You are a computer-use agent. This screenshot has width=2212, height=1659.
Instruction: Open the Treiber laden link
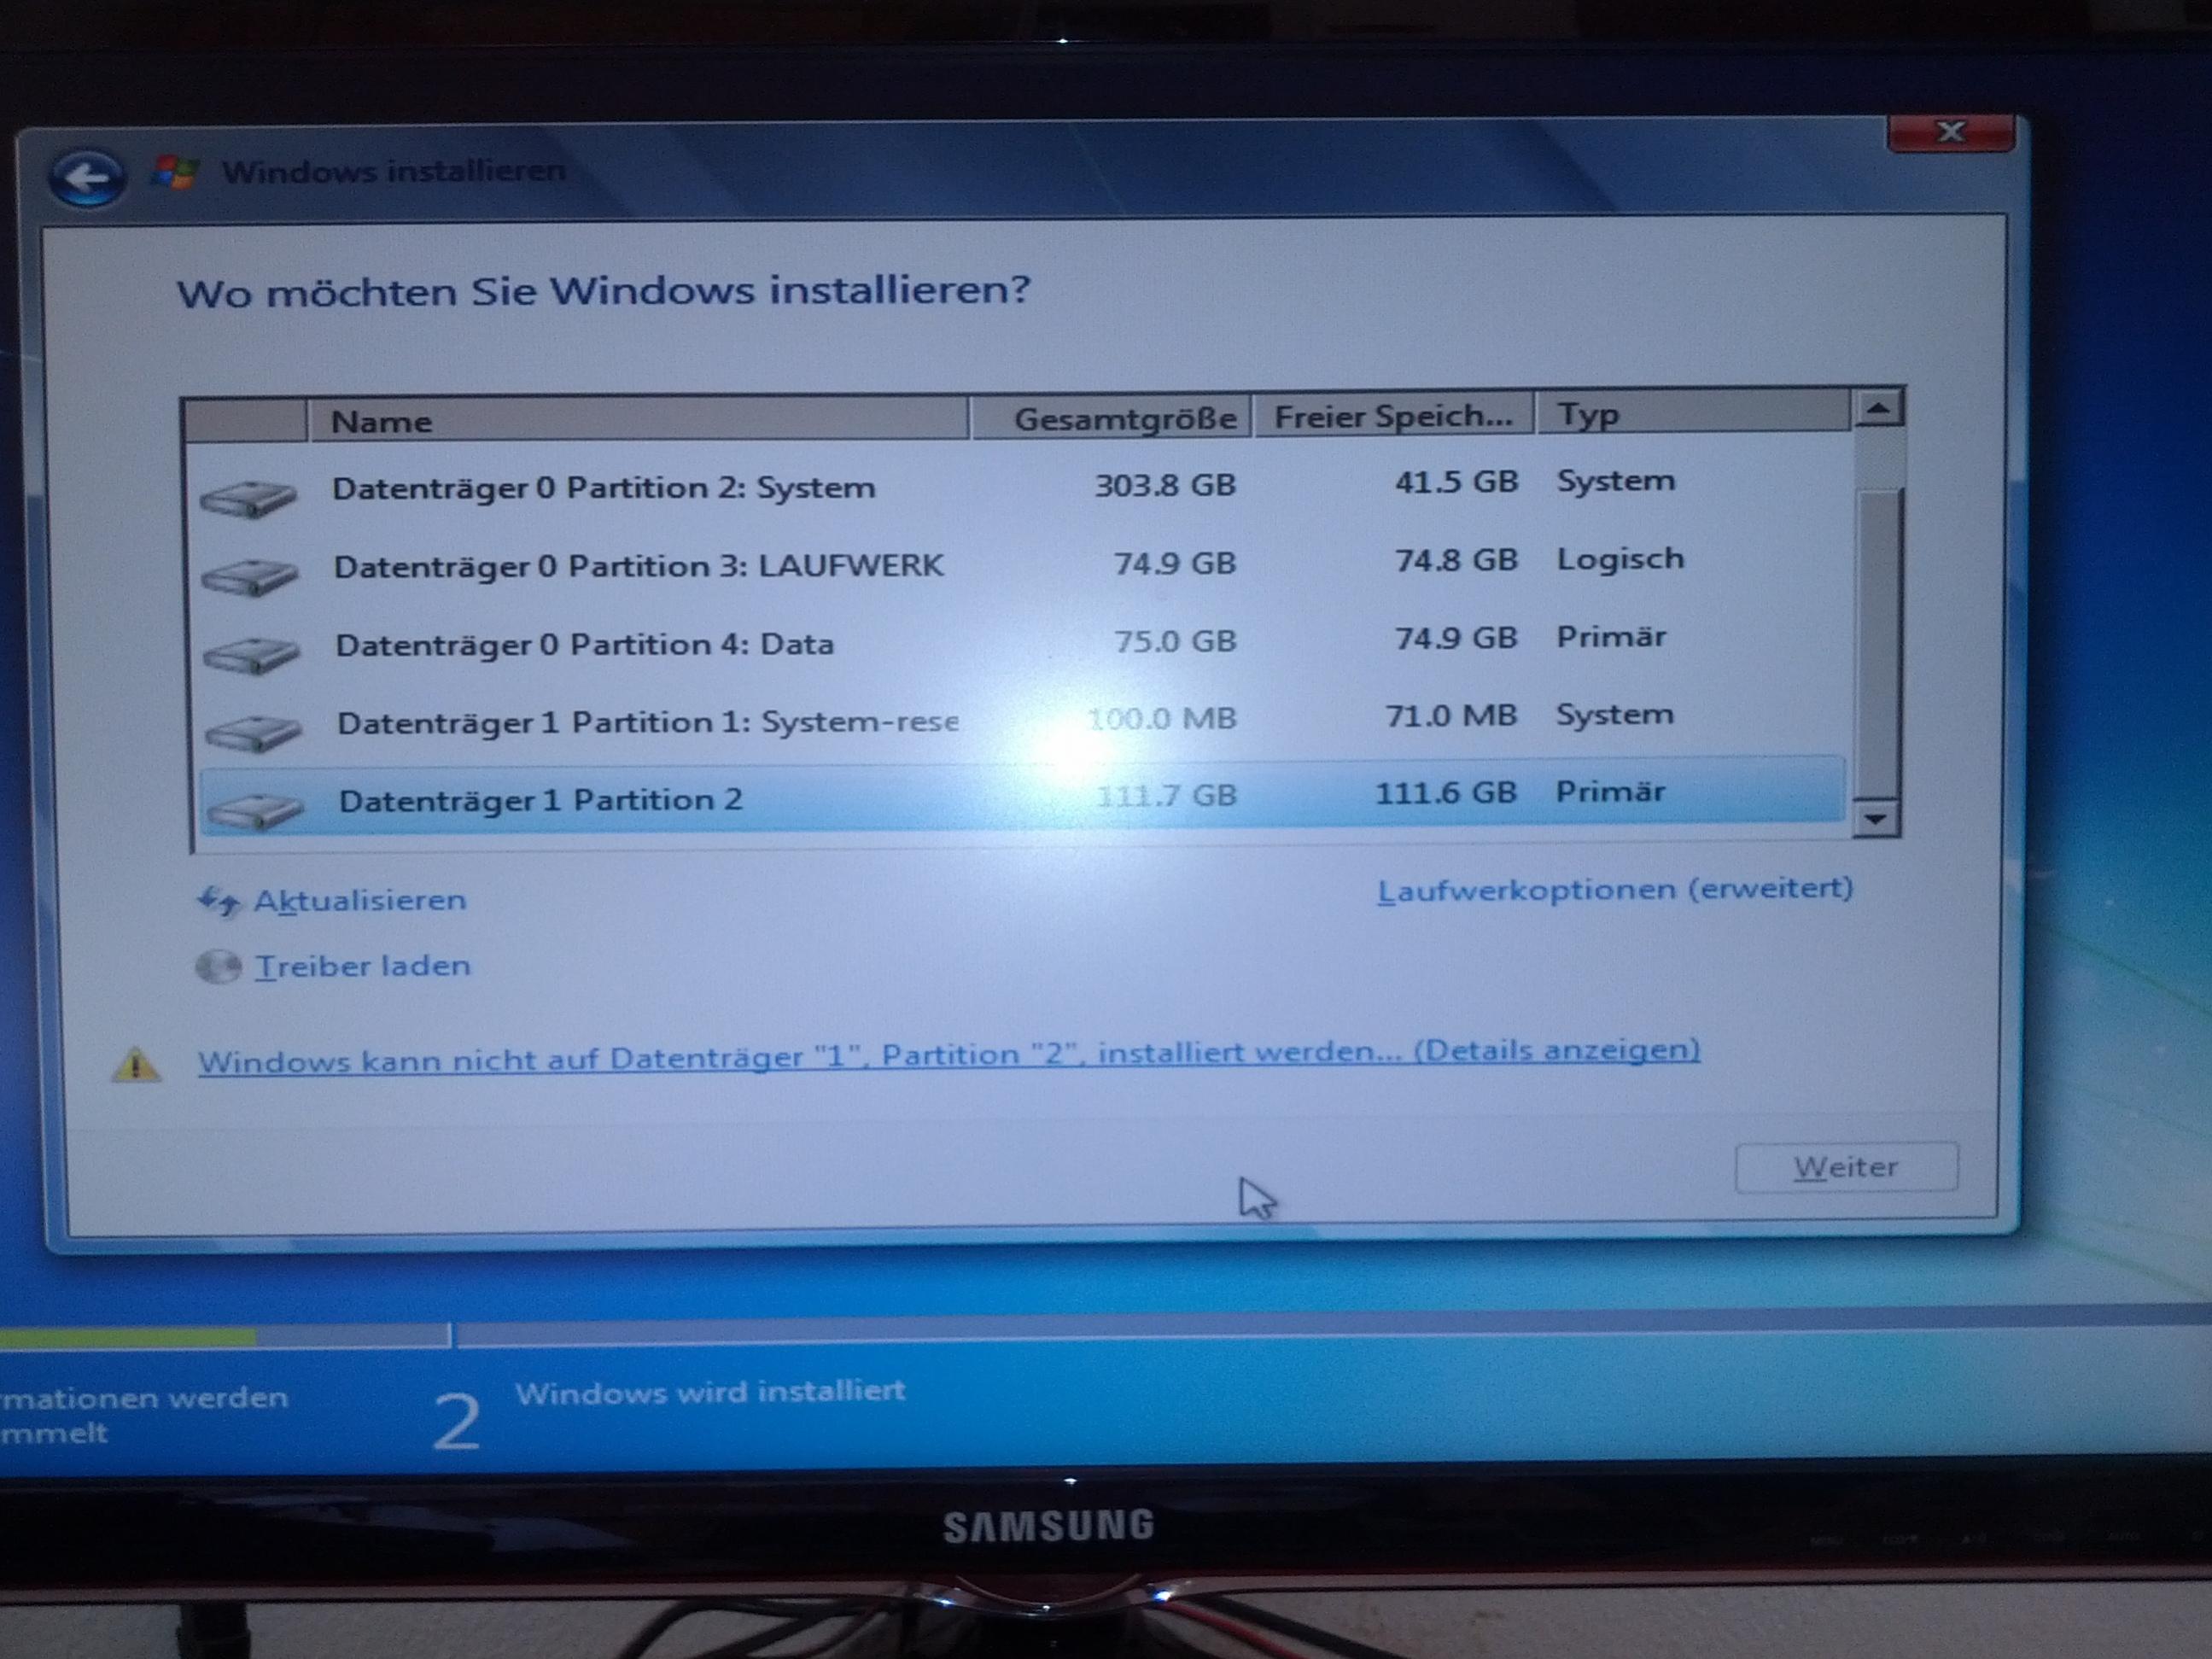(x=362, y=966)
